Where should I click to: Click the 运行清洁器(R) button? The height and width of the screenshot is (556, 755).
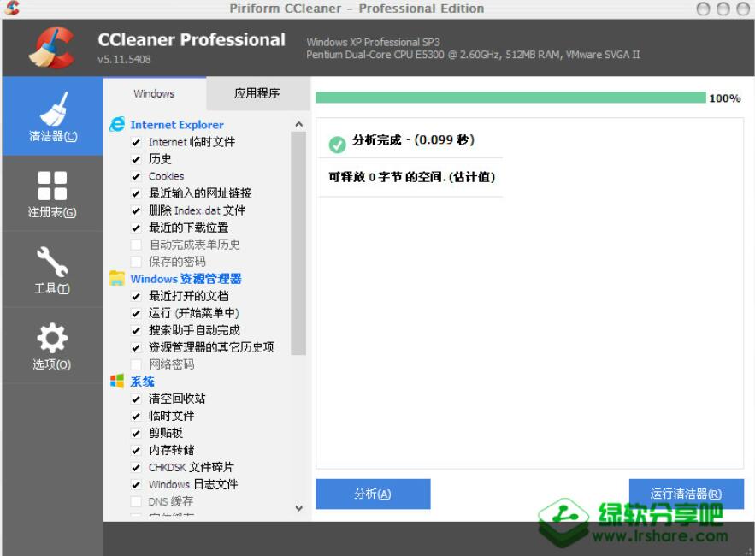tap(686, 494)
